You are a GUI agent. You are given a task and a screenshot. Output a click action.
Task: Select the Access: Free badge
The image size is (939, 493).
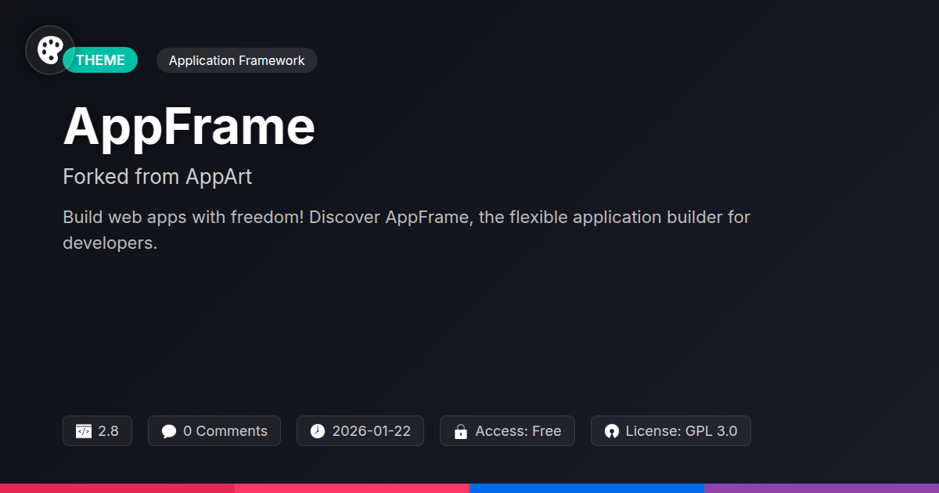pyautogui.click(x=507, y=431)
